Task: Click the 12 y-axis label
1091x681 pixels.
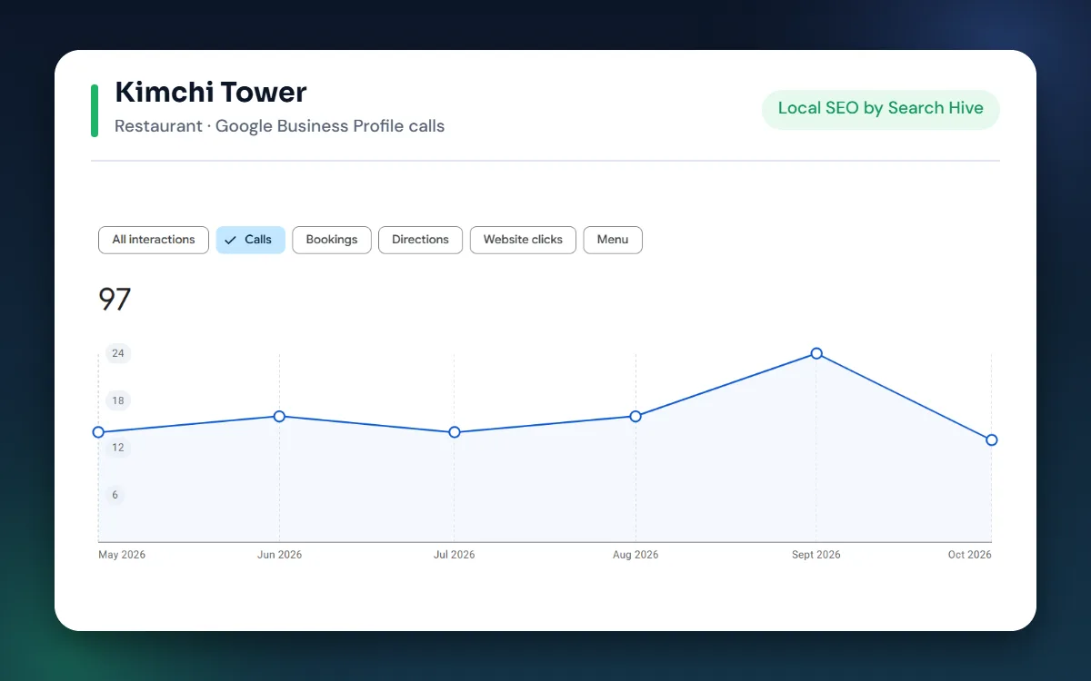Action: pyautogui.click(x=118, y=448)
